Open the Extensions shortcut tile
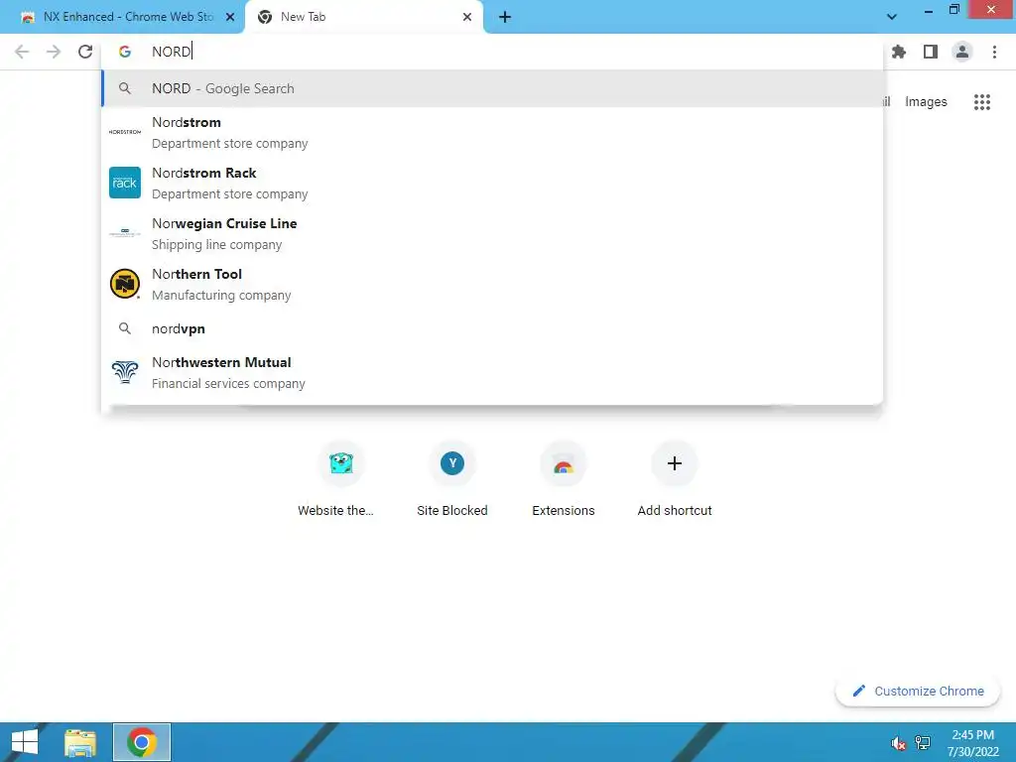The width and height of the screenshot is (1016, 762). click(x=564, y=479)
